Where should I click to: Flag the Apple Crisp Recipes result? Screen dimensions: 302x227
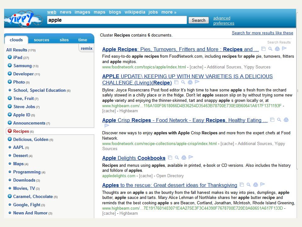click(107, 126)
